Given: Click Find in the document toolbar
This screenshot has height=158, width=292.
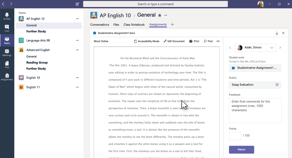Looking at the screenshot, I should [208, 41].
